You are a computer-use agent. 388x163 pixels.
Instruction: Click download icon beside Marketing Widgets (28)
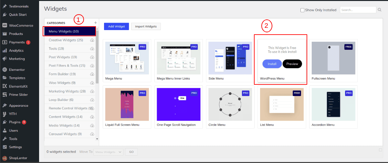tap(92, 91)
